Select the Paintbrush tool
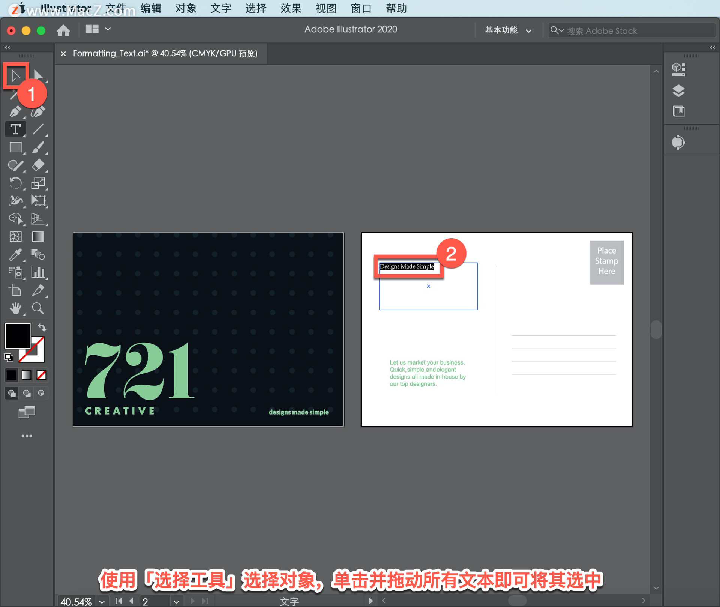 pos(38,147)
